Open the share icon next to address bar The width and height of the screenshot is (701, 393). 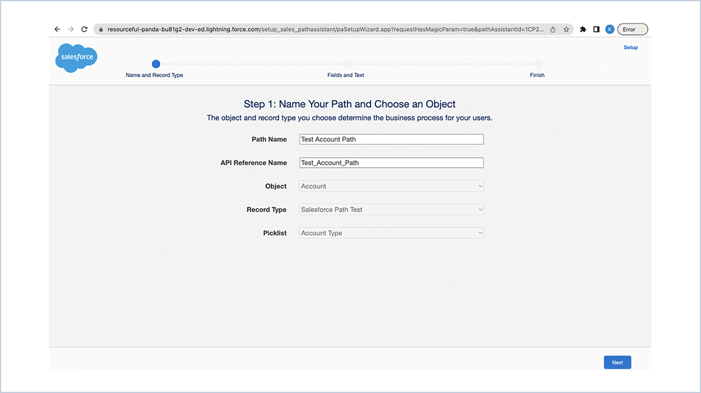552,28
